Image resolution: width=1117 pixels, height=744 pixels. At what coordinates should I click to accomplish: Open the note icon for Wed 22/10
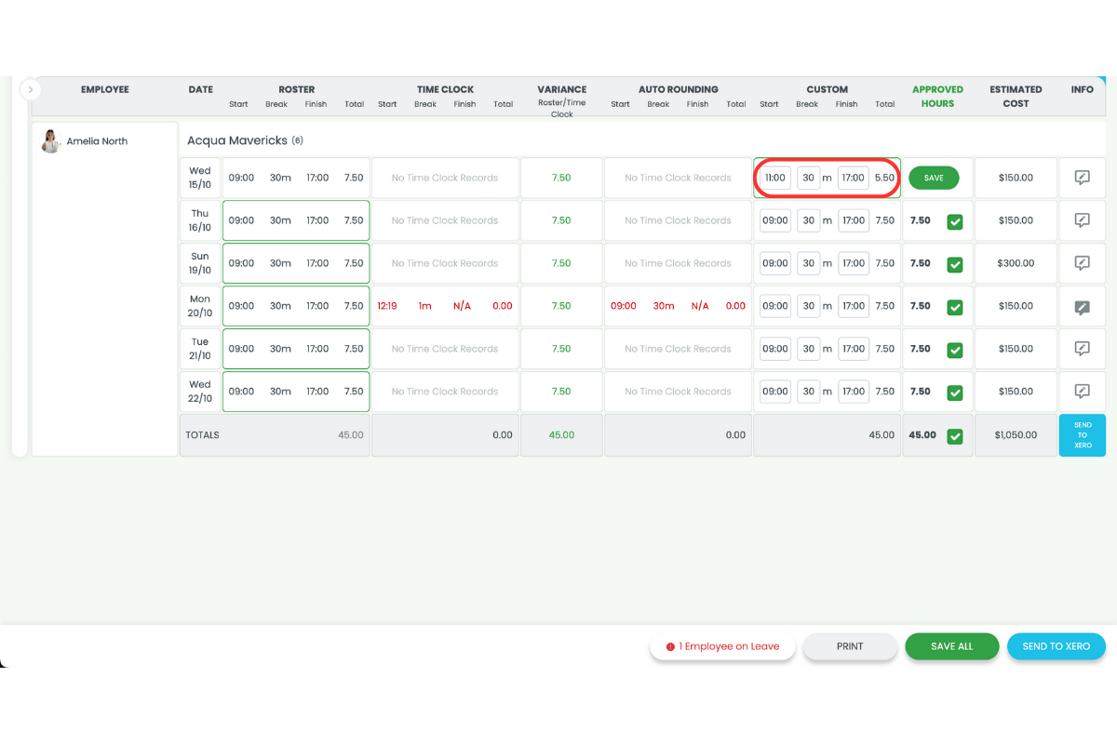point(1082,392)
